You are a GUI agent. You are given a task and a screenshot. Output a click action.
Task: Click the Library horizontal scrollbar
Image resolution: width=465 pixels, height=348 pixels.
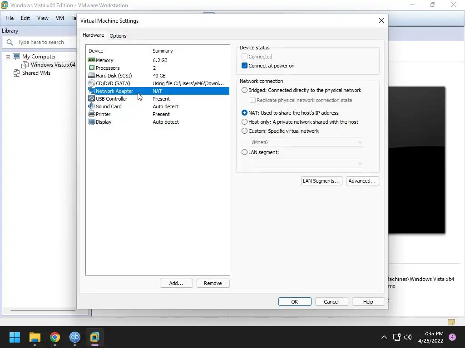(x=43, y=311)
